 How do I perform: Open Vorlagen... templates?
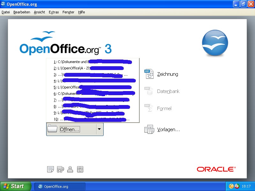pyautogui.click(x=169, y=130)
